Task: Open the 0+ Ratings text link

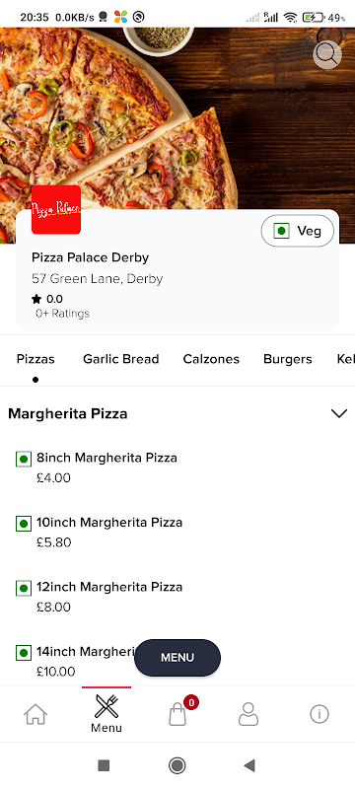Action: coord(62,314)
